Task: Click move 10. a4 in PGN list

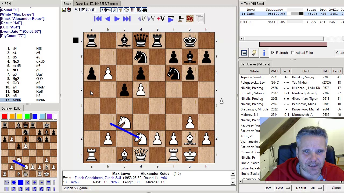Action: (x=15, y=87)
